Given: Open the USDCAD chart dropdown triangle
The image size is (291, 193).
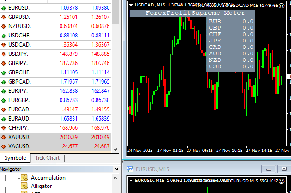Looking at the screenshot, I should pyautogui.click(x=131, y=5).
